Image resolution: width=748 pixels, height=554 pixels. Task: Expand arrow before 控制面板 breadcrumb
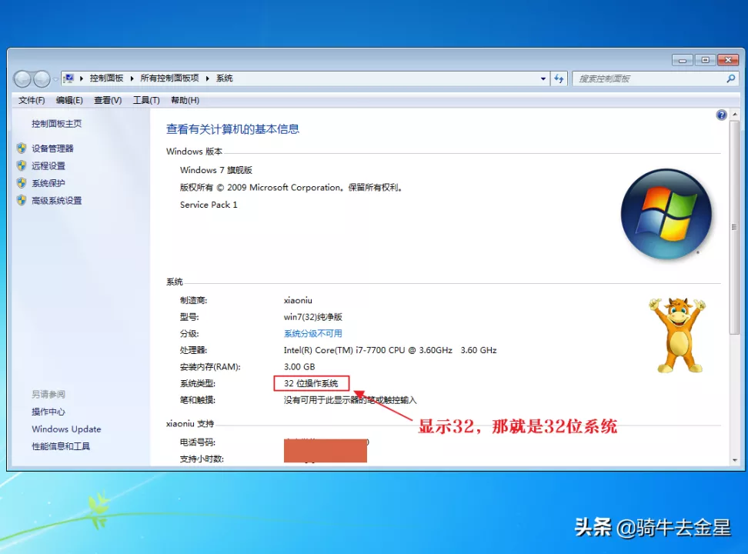coord(82,78)
